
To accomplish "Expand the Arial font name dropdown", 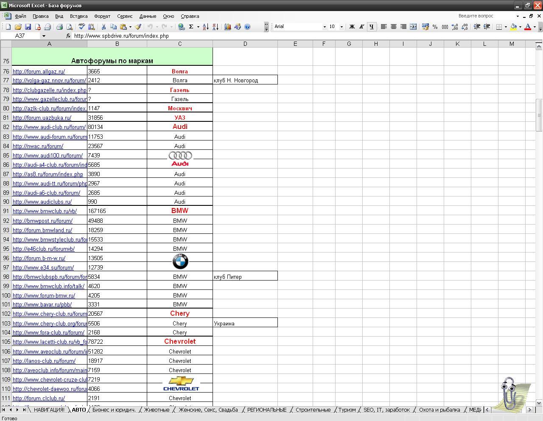I will [325, 27].
